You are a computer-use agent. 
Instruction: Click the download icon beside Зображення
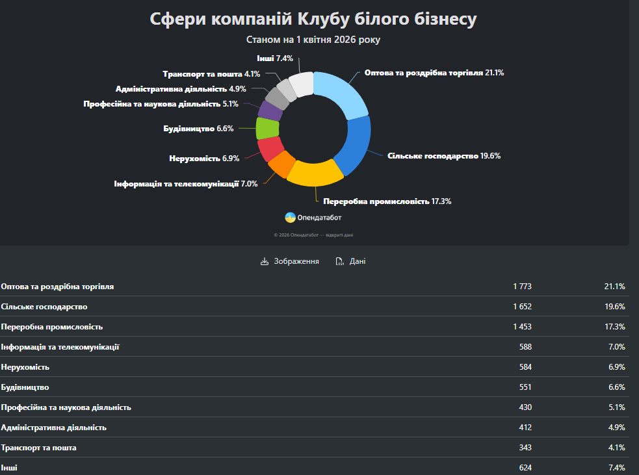[264, 261]
